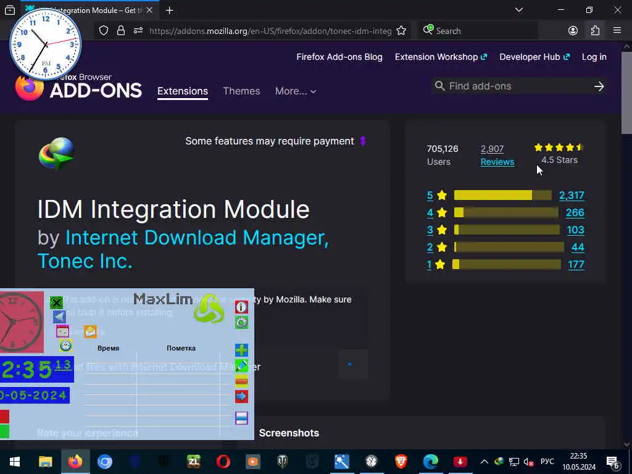Show site info via the padlock icon
Viewport: 632px width, 474px height.
click(x=121, y=31)
